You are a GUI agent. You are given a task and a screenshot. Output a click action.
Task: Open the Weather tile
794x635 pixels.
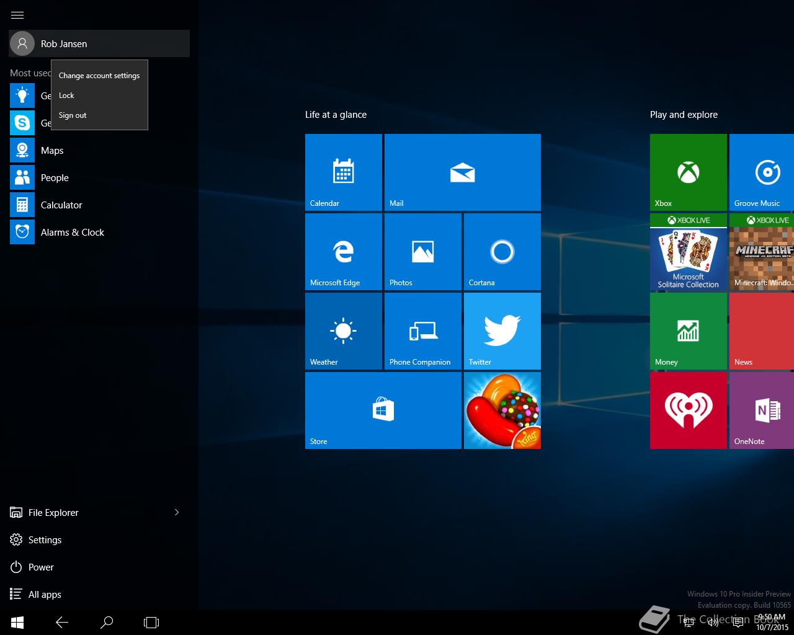pyautogui.click(x=344, y=331)
